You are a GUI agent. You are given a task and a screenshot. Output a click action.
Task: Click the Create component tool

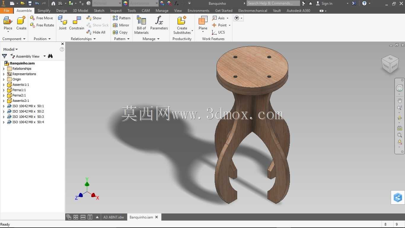pos(21,24)
